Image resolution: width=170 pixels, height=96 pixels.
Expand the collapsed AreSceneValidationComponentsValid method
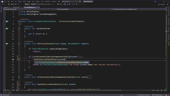point(19,77)
